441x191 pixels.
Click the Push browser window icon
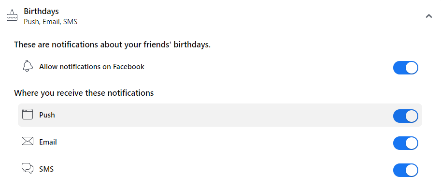27,114
